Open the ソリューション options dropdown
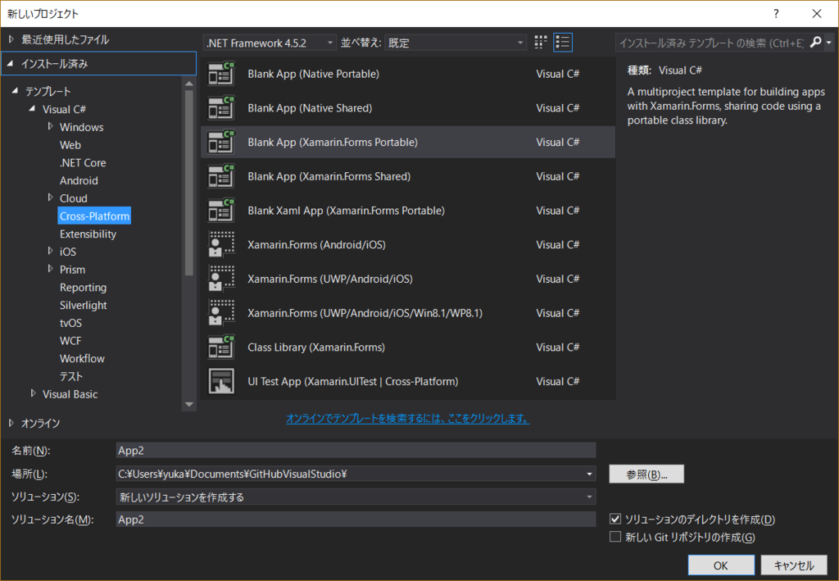The width and height of the screenshot is (839, 581). point(356,497)
